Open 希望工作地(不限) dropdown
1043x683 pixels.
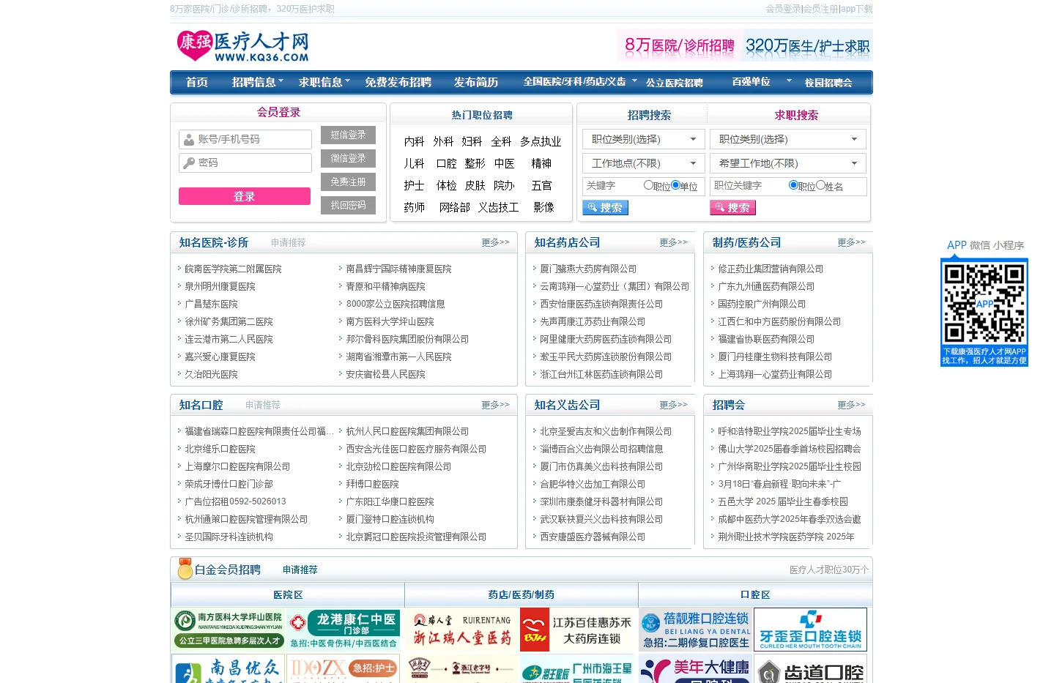(x=788, y=163)
